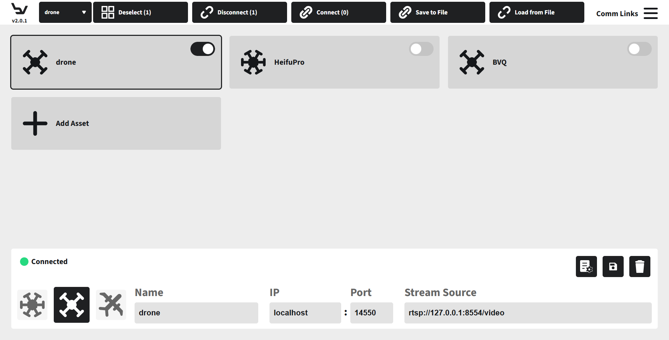Open the drone selection dropdown
Image resolution: width=669 pixels, height=340 pixels.
pos(65,12)
